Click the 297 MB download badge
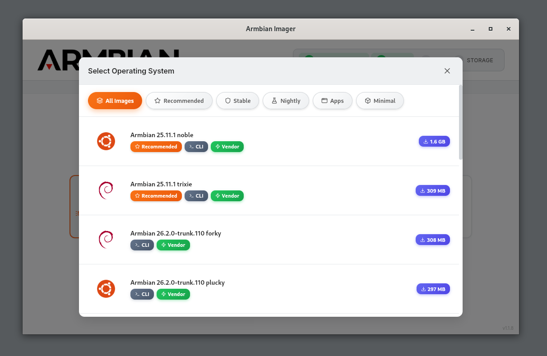 [433, 289]
